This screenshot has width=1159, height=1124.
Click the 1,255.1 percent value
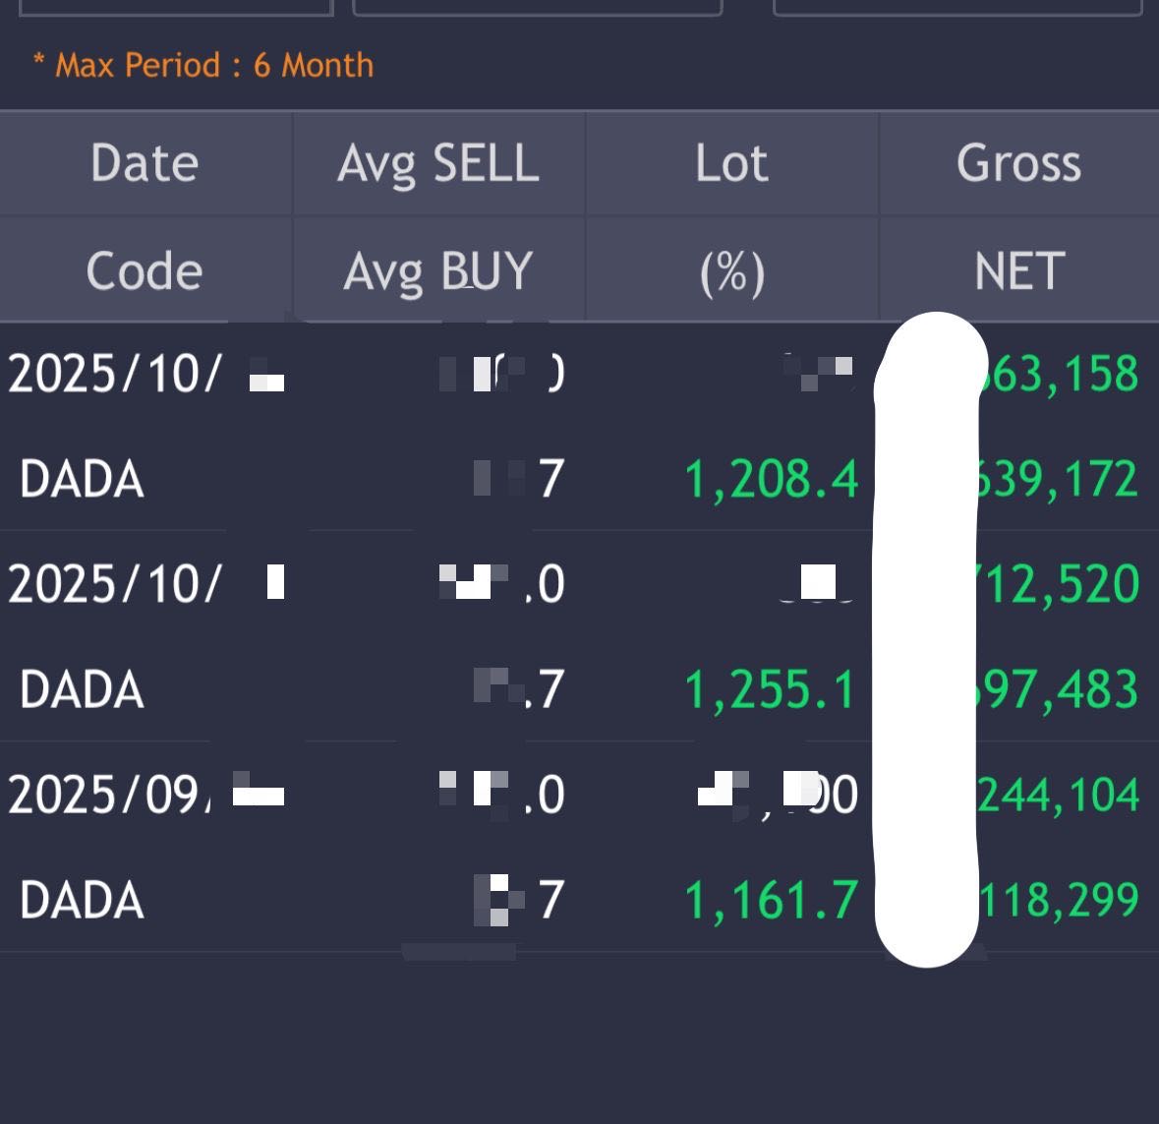coord(771,689)
